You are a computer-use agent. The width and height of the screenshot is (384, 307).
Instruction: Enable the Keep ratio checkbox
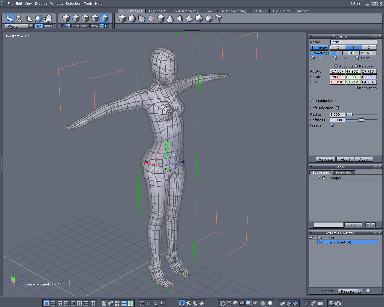point(356,88)
